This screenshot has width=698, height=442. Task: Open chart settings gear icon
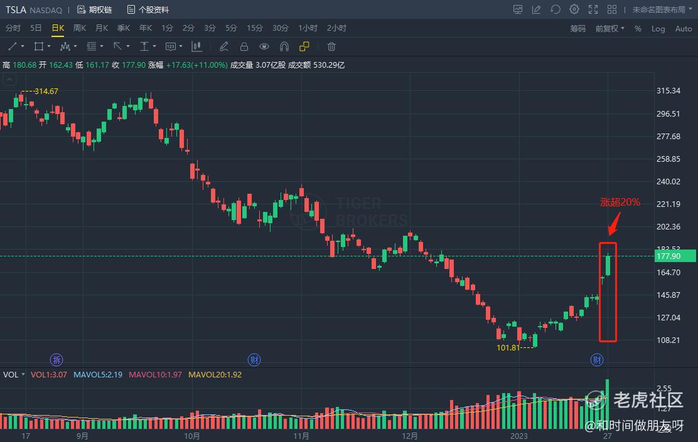574,9
